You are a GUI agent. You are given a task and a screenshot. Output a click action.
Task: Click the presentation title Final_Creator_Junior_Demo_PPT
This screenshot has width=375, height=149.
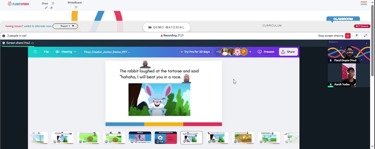(107, 52)
